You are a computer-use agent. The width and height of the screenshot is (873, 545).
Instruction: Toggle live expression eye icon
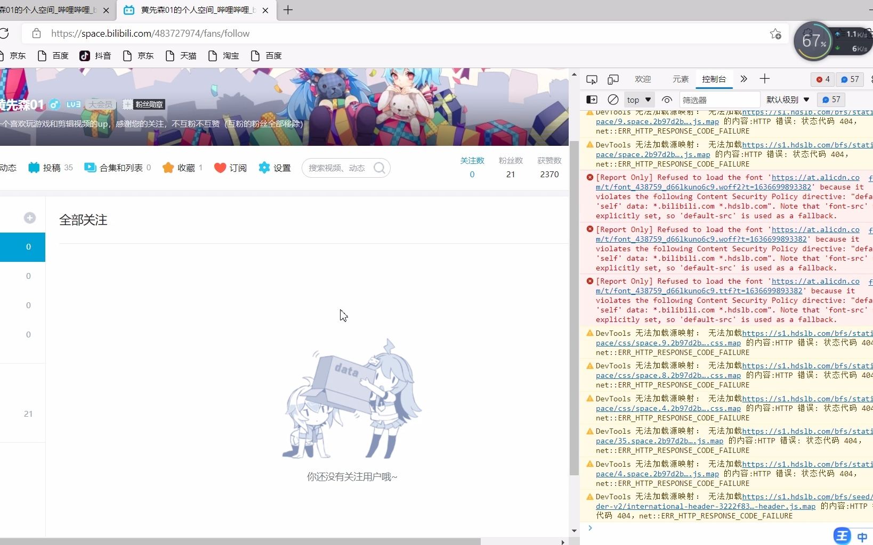point(667,100)
